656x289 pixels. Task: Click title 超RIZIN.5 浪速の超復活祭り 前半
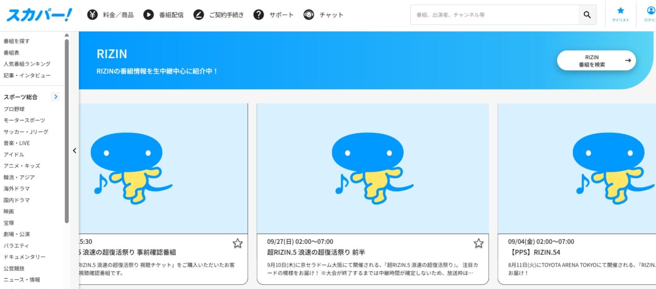[x=316, y=252]
